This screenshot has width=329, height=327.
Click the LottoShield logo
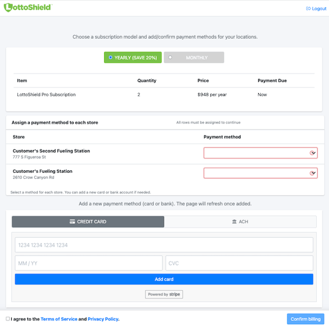click(28, 7)
